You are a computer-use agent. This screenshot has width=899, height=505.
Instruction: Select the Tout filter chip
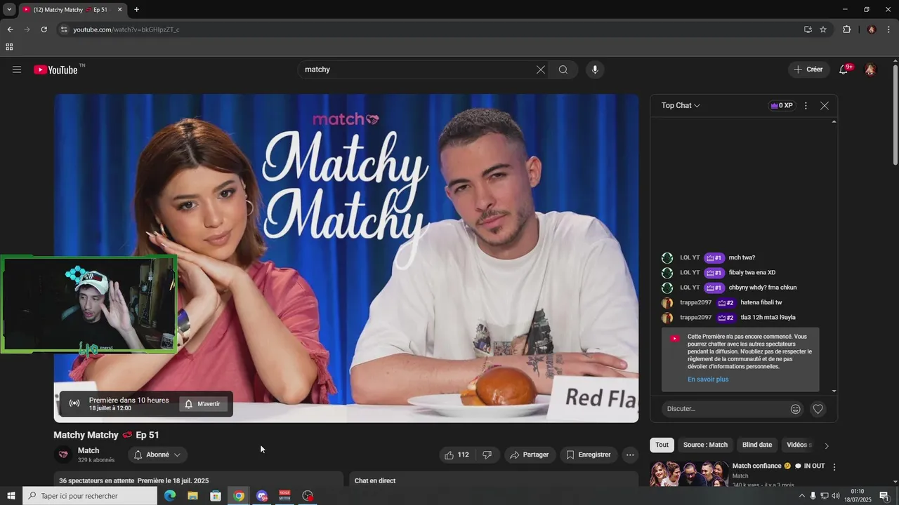tap(662, 445)
